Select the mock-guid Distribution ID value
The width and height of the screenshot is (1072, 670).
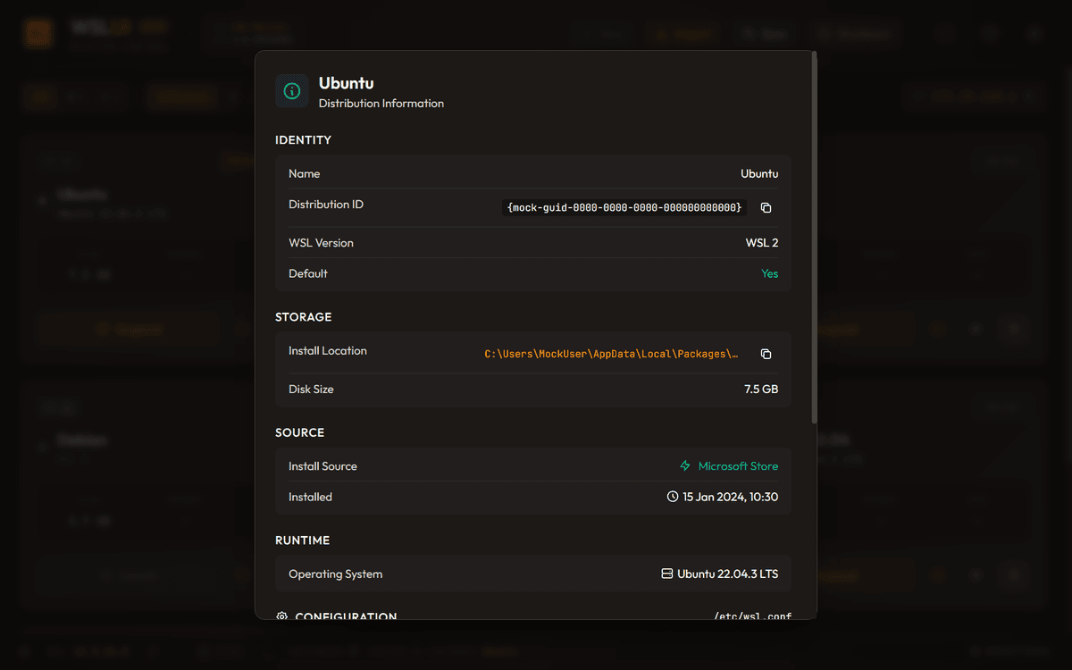point(624,207)
